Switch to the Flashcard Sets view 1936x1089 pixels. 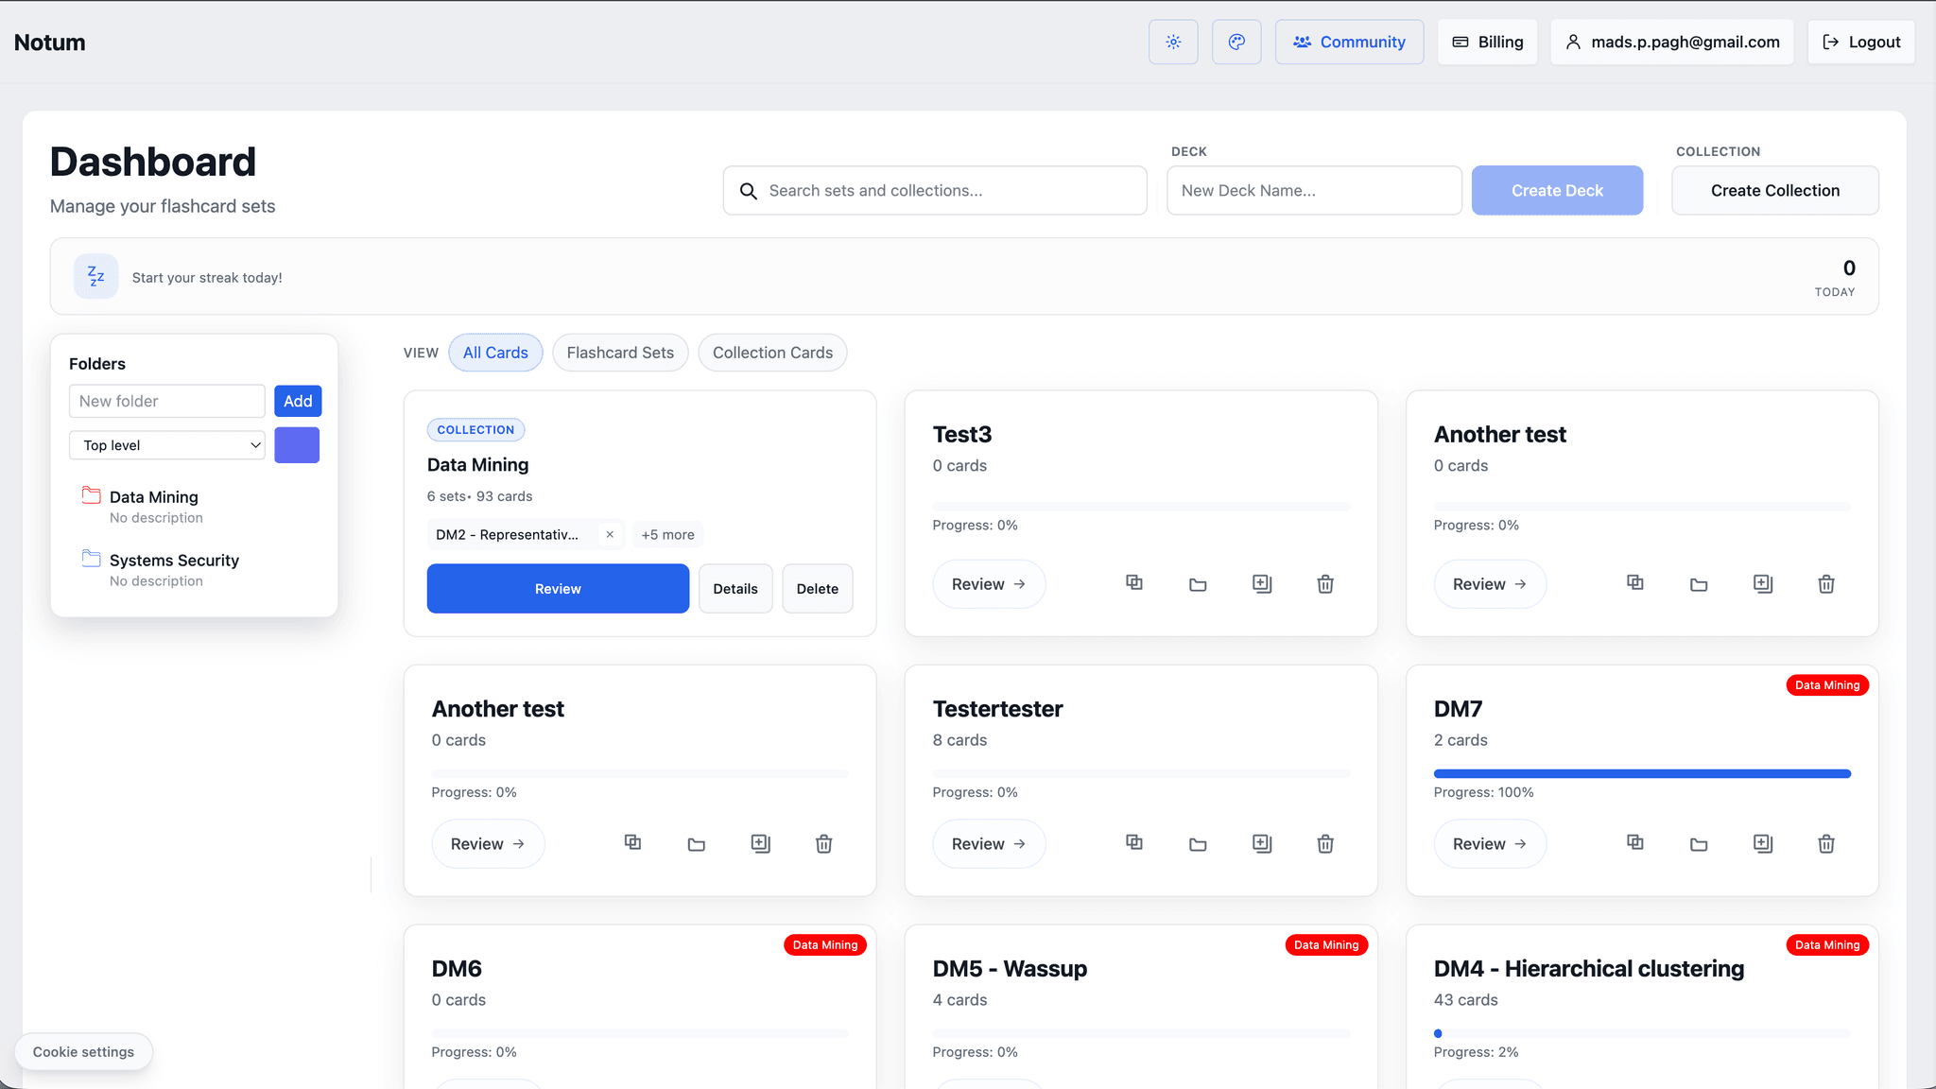(x=620, y=353)
